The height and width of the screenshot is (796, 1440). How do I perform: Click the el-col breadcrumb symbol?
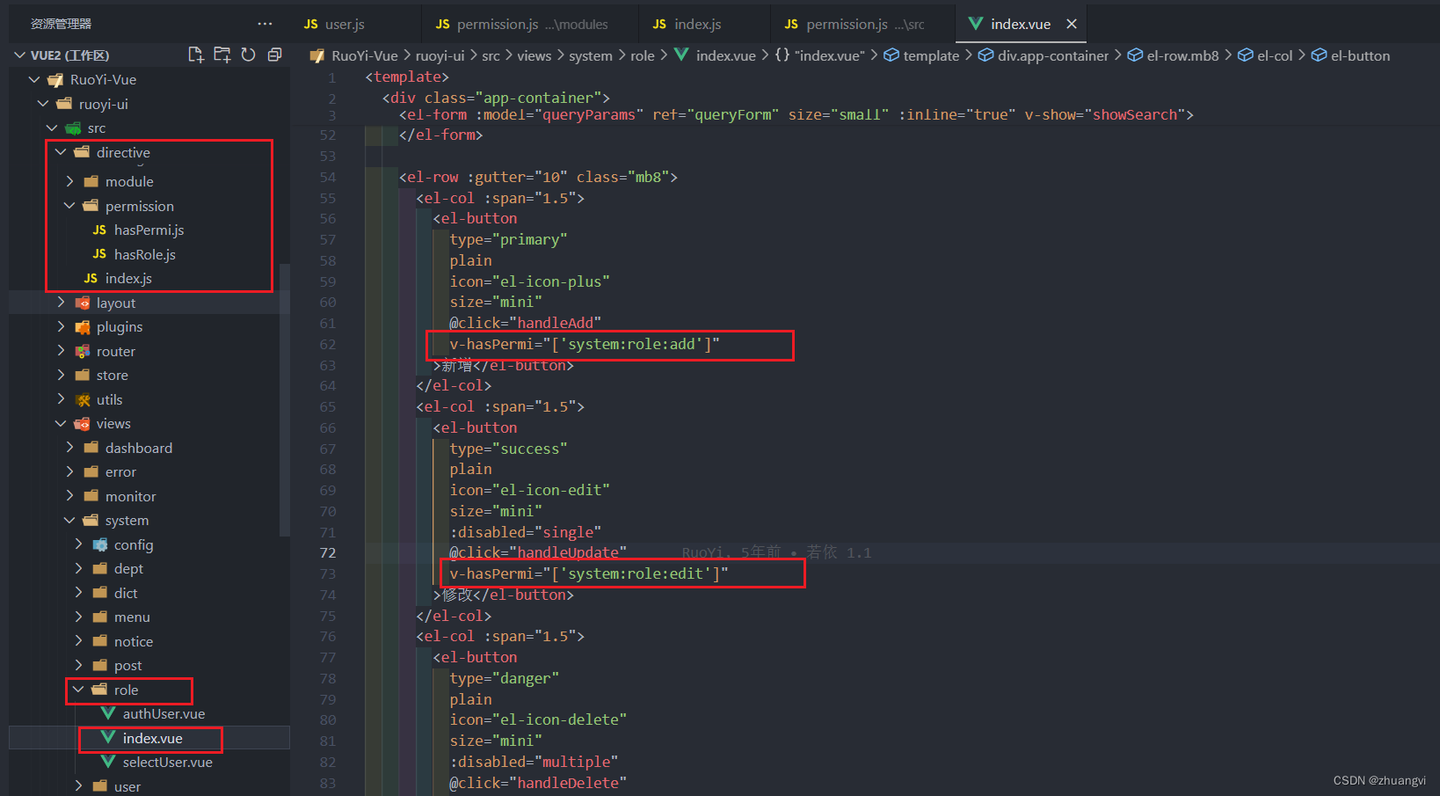pos(1265,55)
